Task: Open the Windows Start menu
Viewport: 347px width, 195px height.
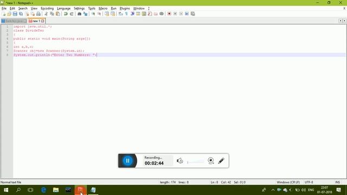Action: tap(6, 190)
